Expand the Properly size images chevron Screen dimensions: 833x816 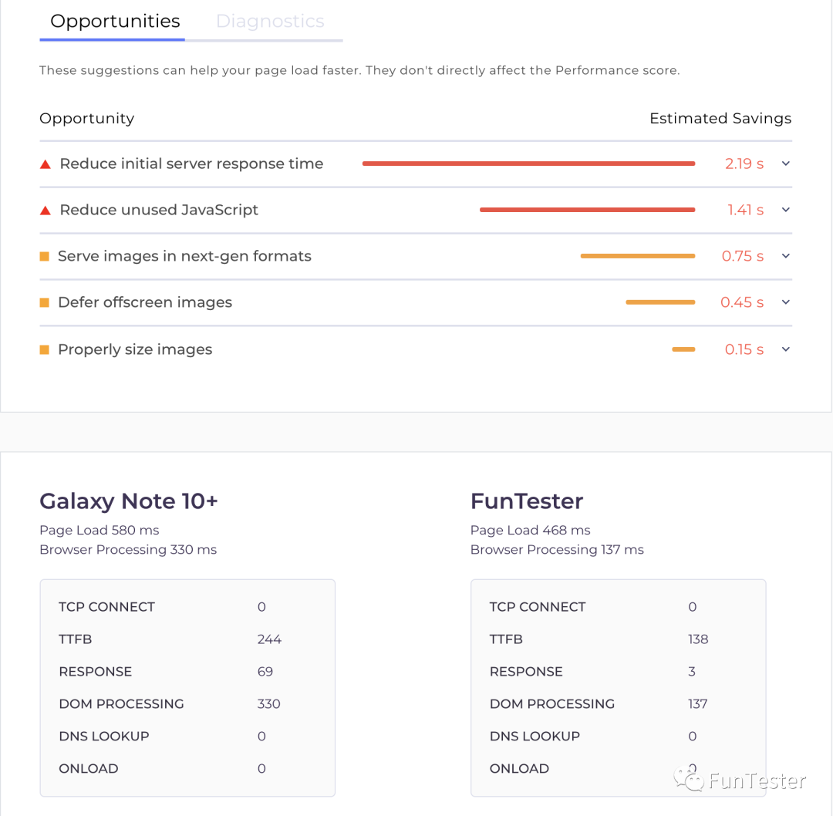click(x=786, y=349)
